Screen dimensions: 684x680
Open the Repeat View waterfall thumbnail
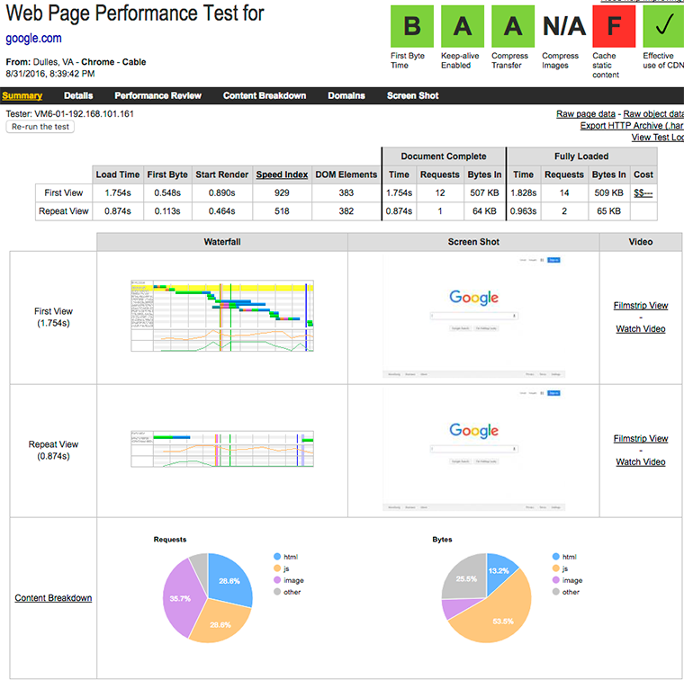222,449
